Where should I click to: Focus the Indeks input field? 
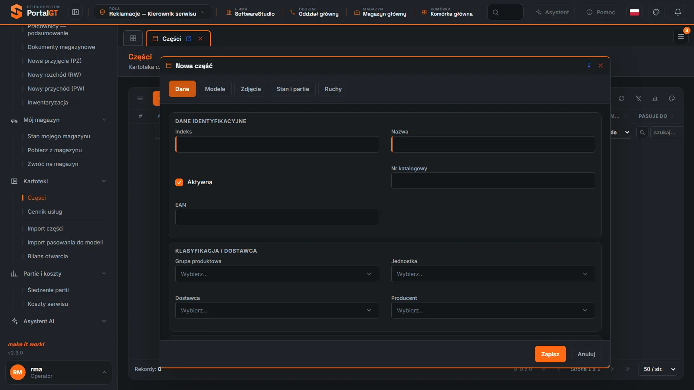click(x=277, y=144)
